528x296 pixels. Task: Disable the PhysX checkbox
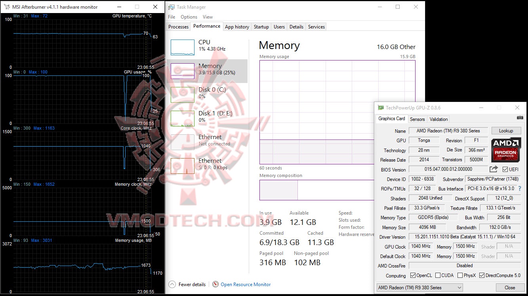pos(459,275)
